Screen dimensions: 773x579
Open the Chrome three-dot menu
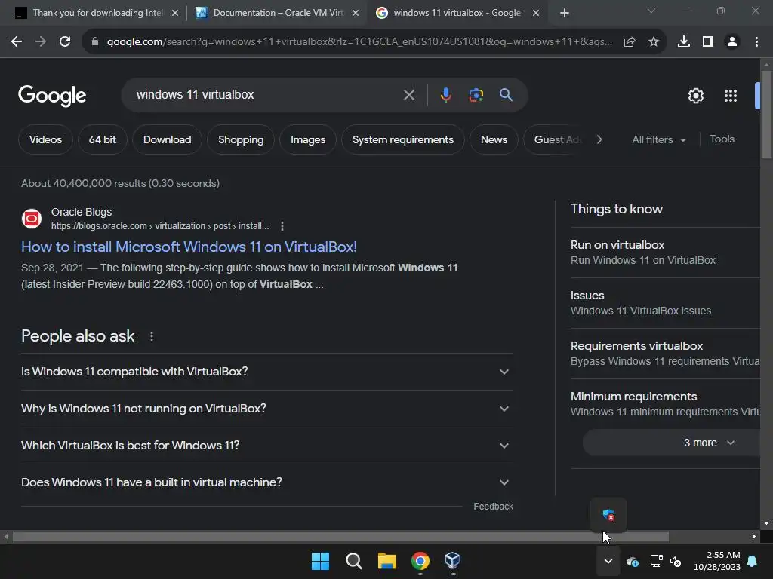tap(756, 42)
